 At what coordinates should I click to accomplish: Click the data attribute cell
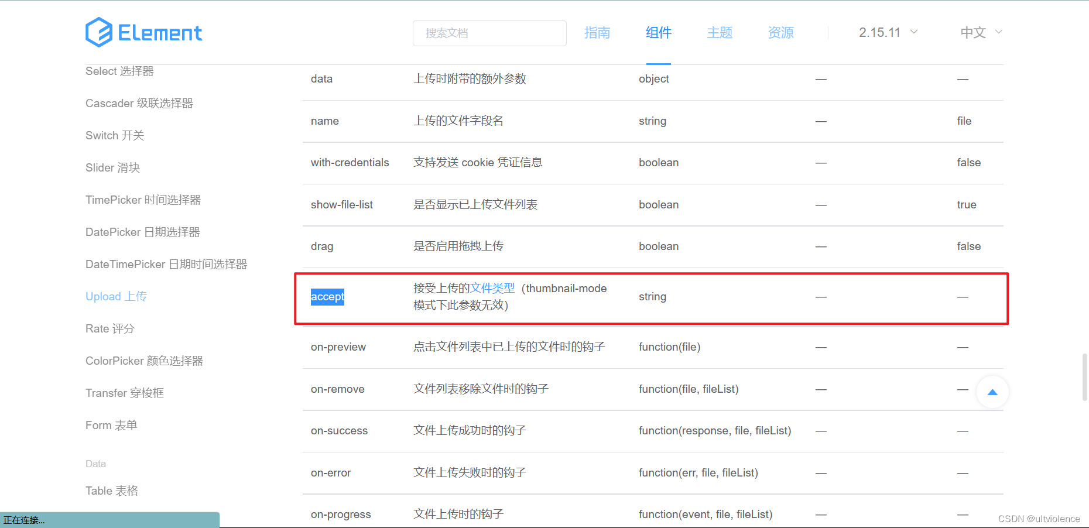321,79
